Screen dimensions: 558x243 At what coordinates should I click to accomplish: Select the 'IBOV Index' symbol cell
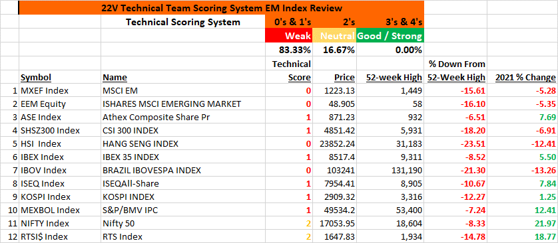coord(60,170)
